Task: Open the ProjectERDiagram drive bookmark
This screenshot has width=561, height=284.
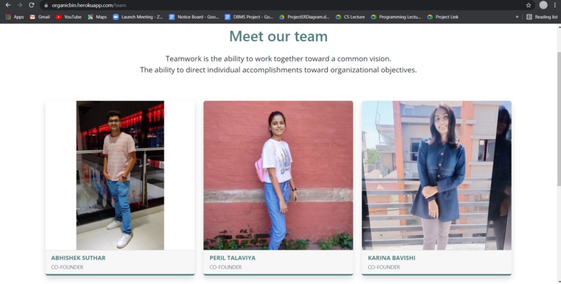Action: point(304,17)
